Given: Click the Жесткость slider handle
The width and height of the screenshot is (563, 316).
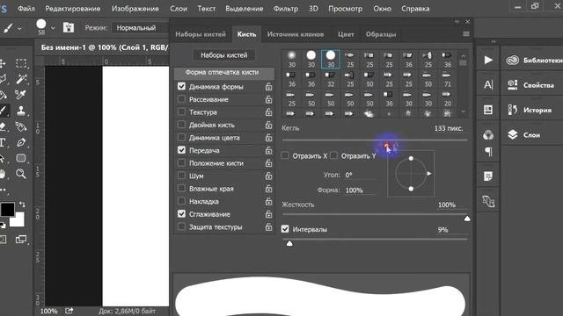Looking at the screenshot, I should tap(467, 219).
